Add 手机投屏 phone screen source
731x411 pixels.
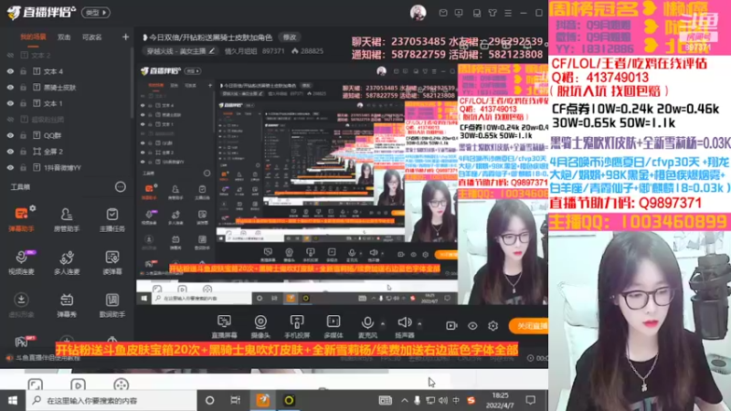296,326
